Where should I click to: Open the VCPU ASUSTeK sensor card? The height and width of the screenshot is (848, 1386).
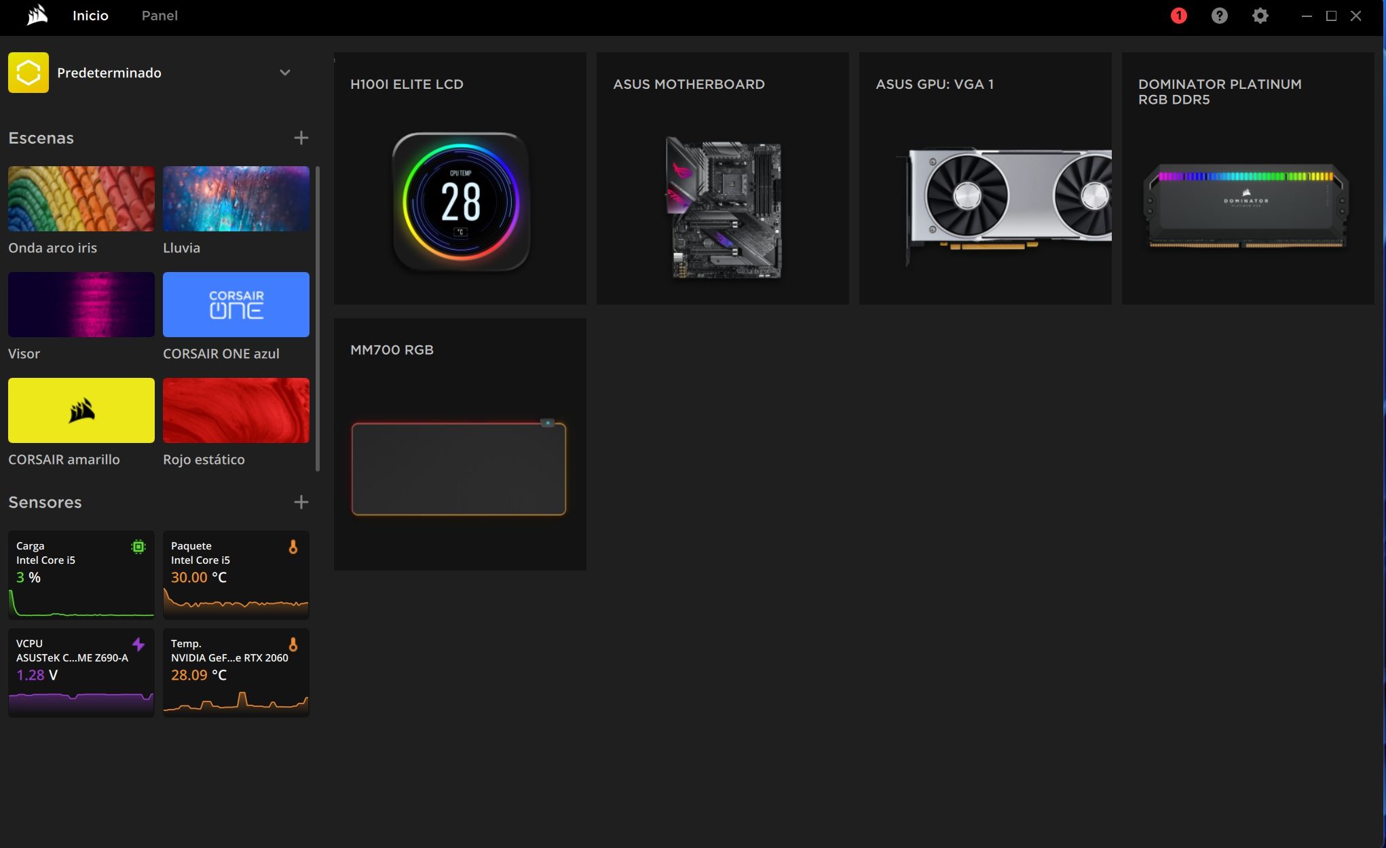click(x=81, y=672)
